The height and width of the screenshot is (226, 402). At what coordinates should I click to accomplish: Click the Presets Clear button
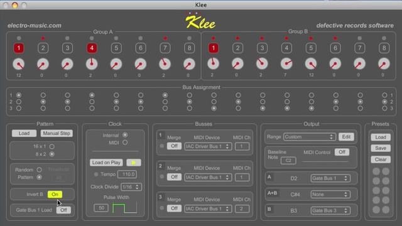pyautogui.click(x=381, y=159)
